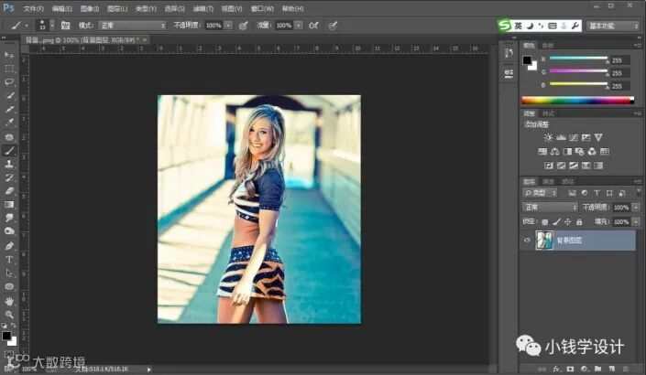Open layer opacity dropdown arrow
The image size is (646, 375).
coord(637,208)
